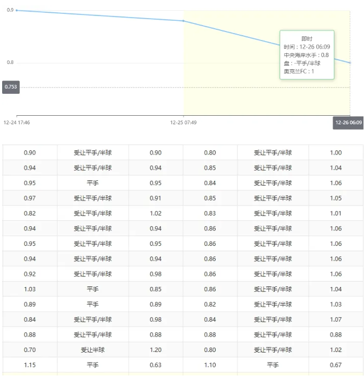Select the 0.97 odds cell
Viewport: 364px width, 376px height.
point(30,198)
